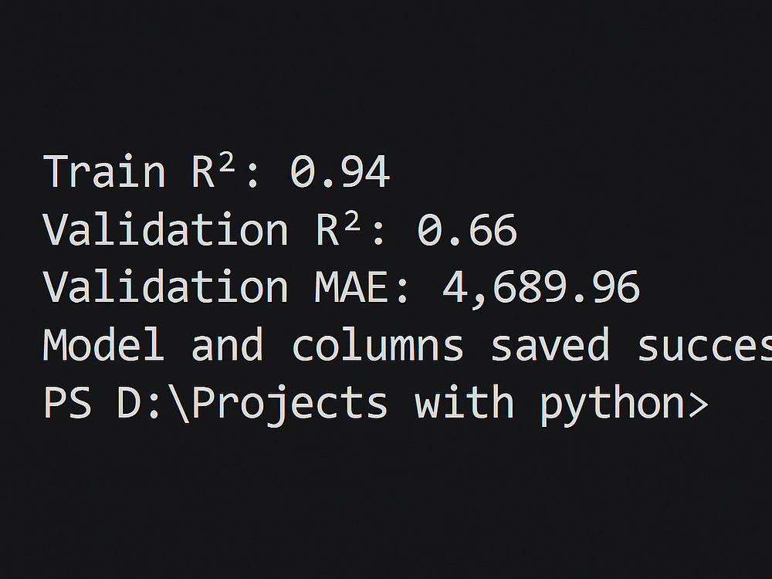The width and height of the screenshot is (772, 579).
Task: Click the word with in prompt path
Action: (x=464, y=402)
